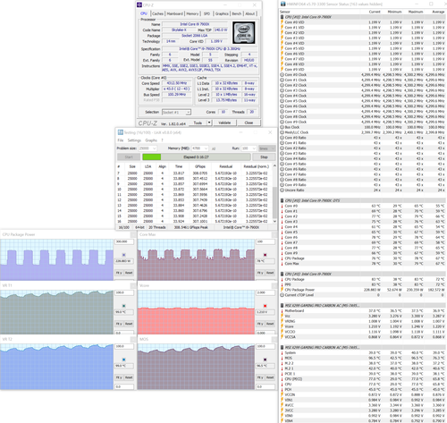This screenshot has height=423, width=447.
Task: Open the red color swatch for Vcore graph
Action: tap(265, 306)
